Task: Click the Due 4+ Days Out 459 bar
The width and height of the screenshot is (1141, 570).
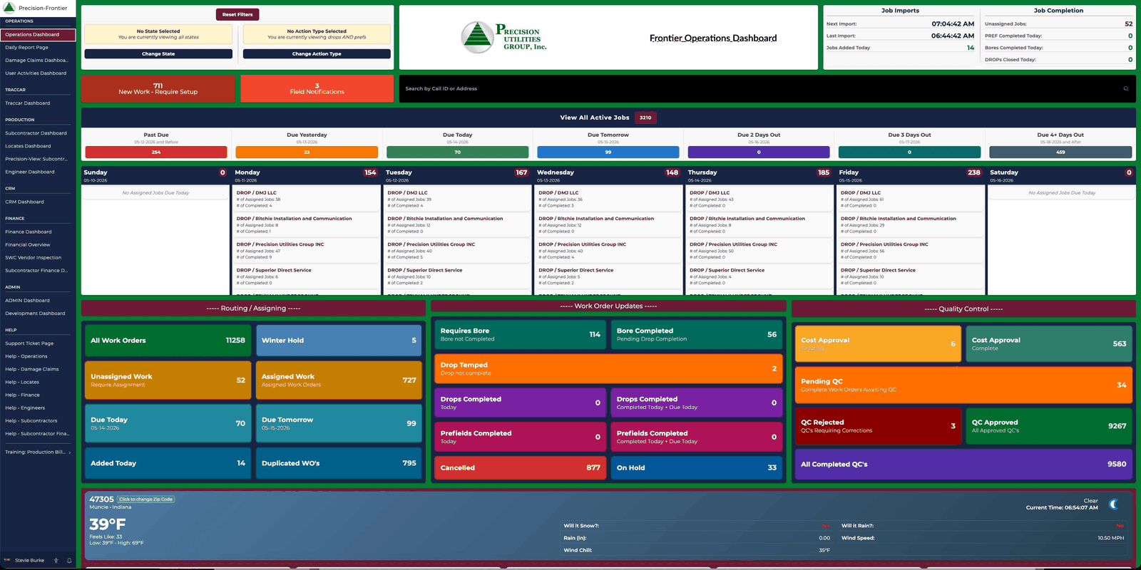Action: click(1060, 152)
